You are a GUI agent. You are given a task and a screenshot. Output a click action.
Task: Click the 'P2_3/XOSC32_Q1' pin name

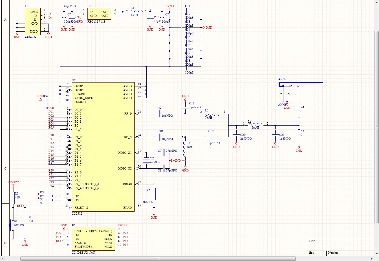[87, 184]
